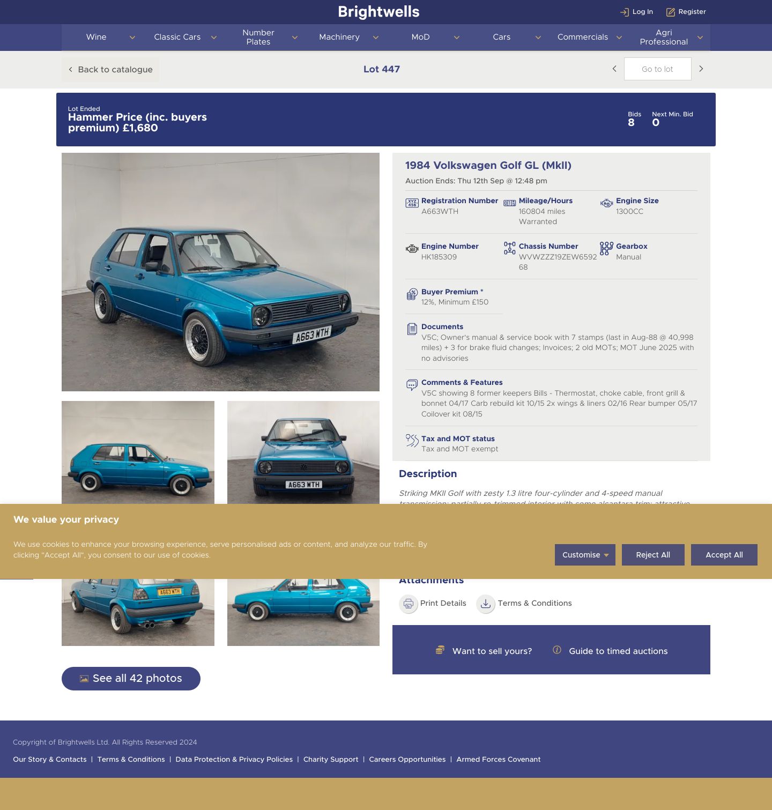Click Back to catalogue button

point(110,69)
